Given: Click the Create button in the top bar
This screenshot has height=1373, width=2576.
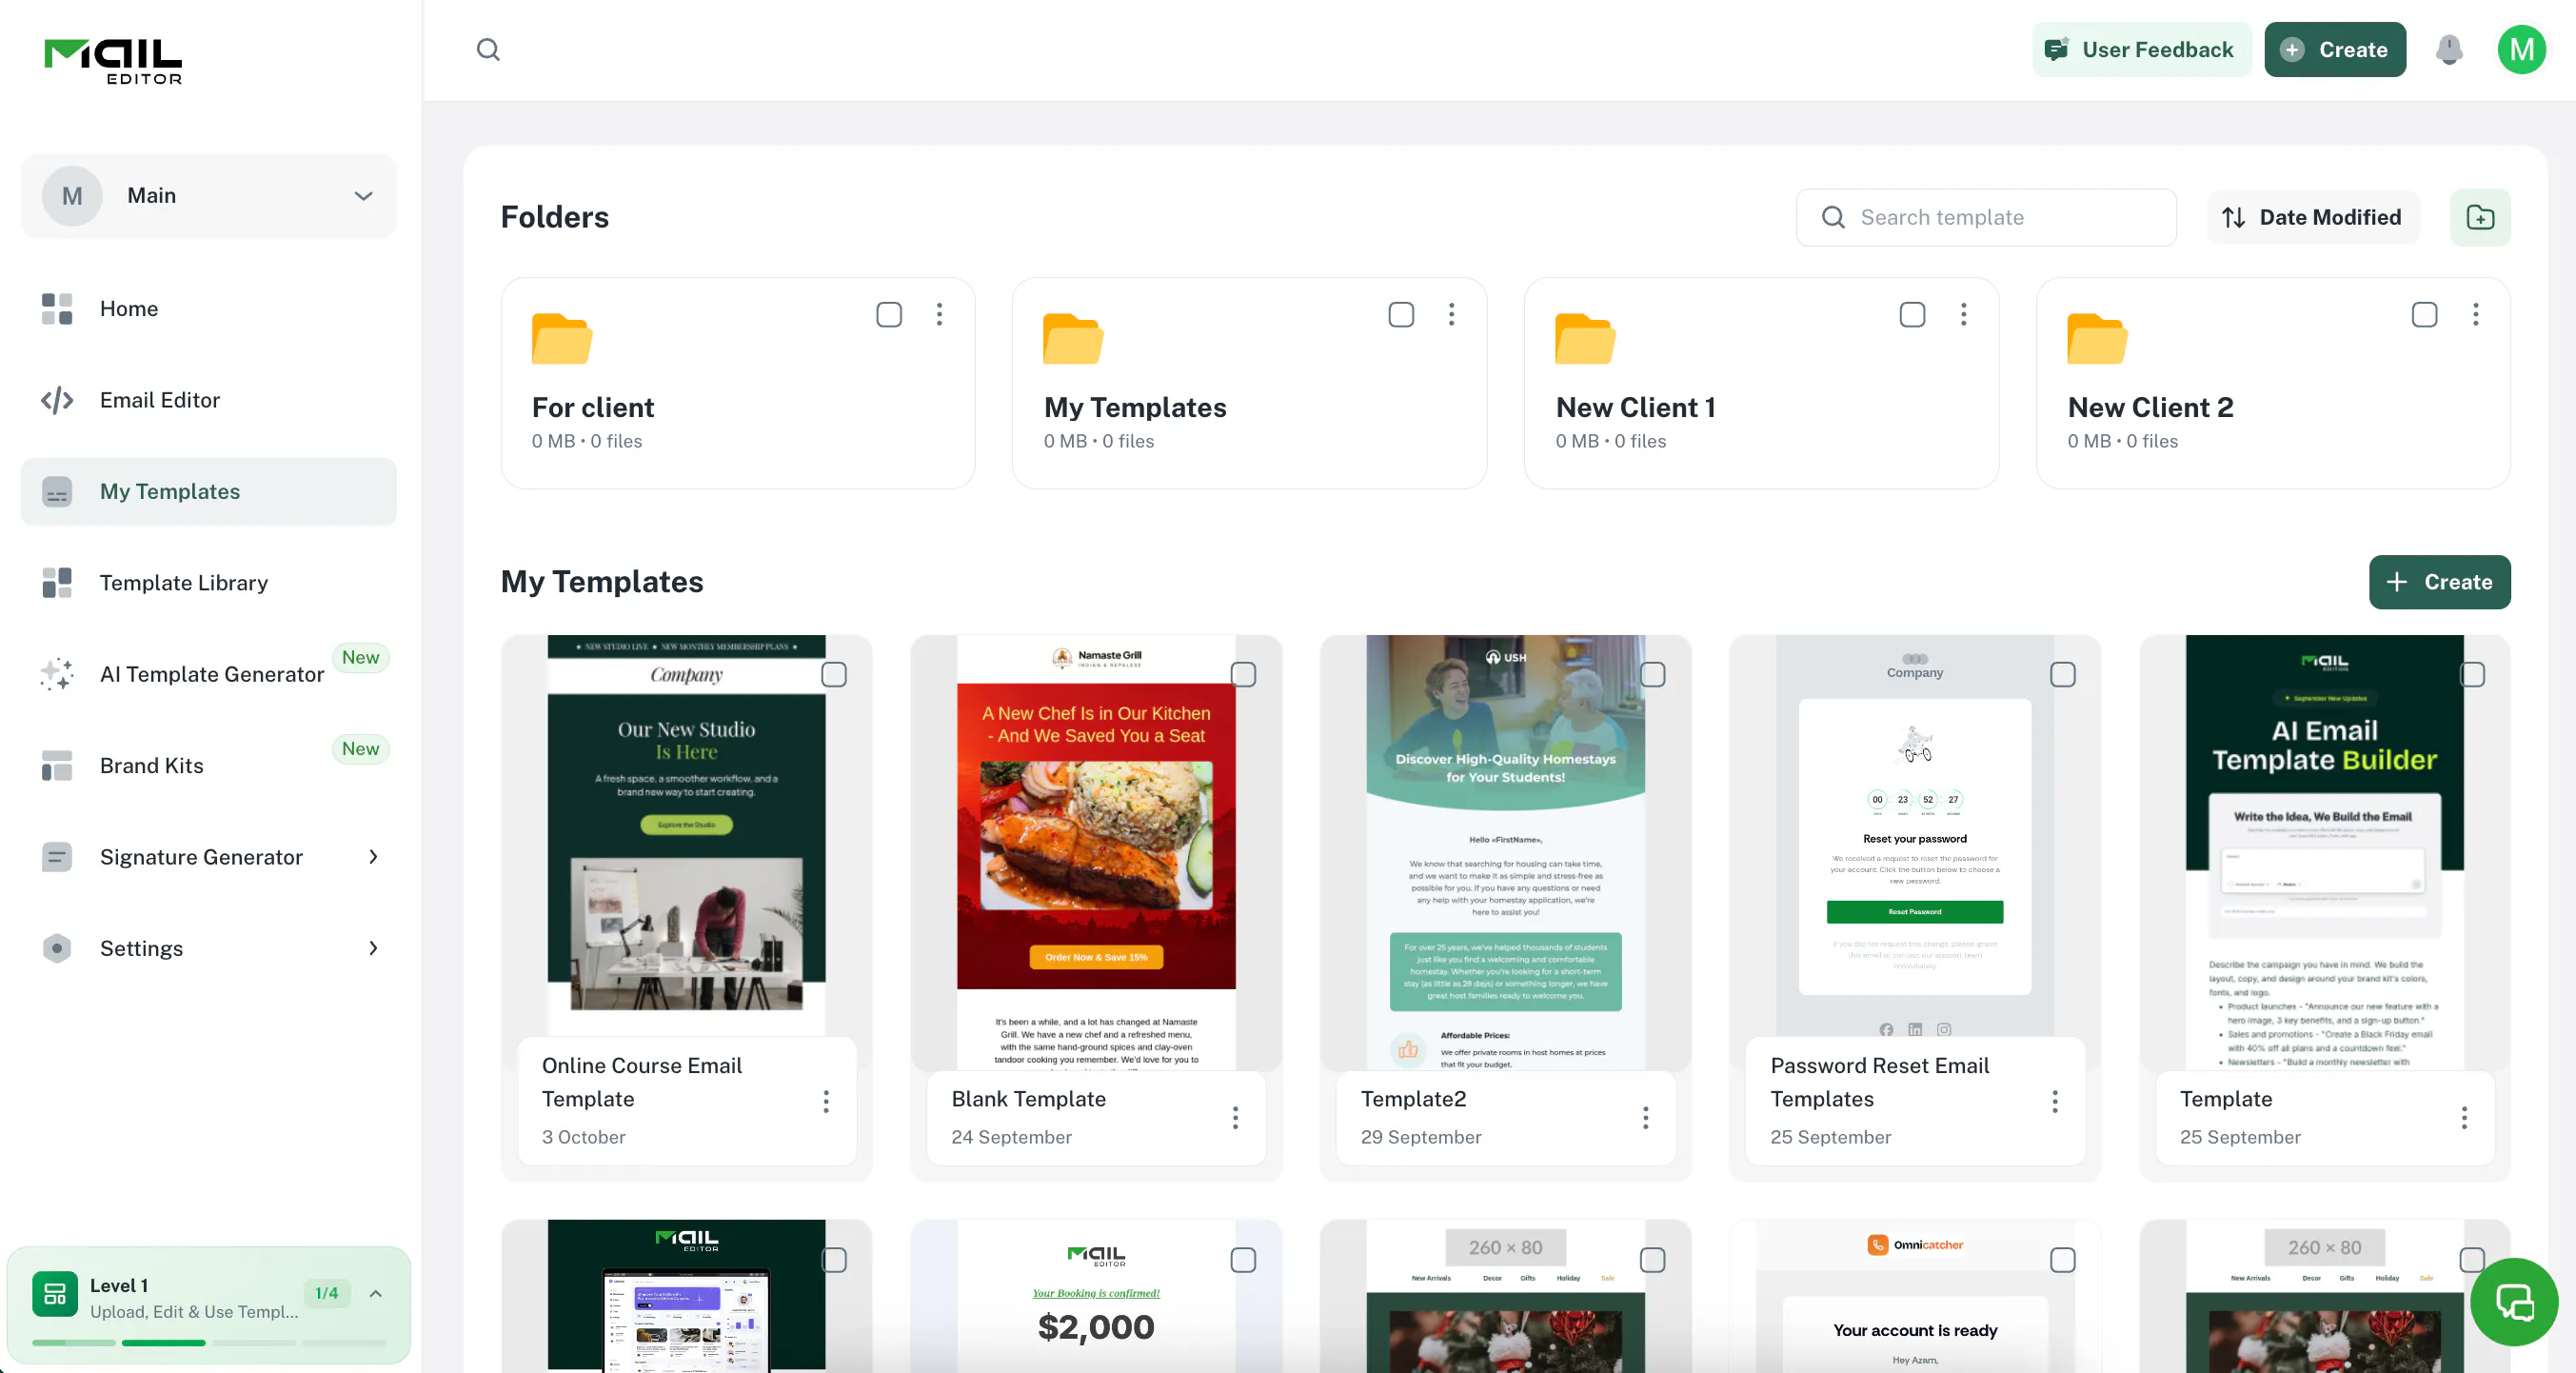Looking at the screenshot, I should 2334,49.
